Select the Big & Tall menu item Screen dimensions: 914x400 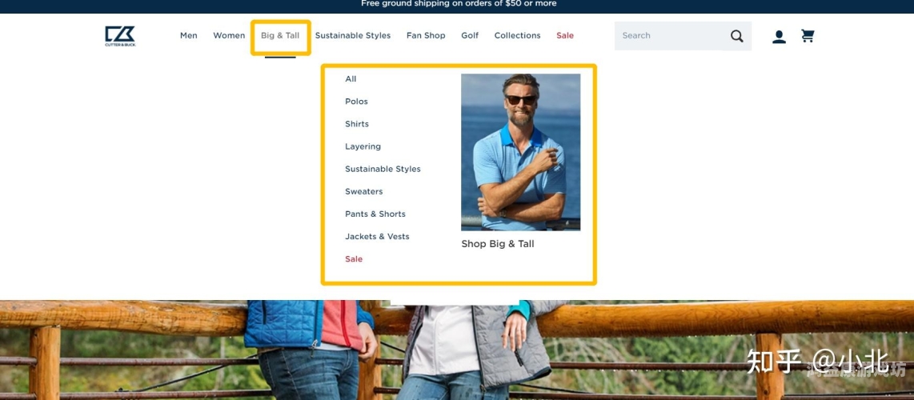pyautogui.click(x=280, y=35)
